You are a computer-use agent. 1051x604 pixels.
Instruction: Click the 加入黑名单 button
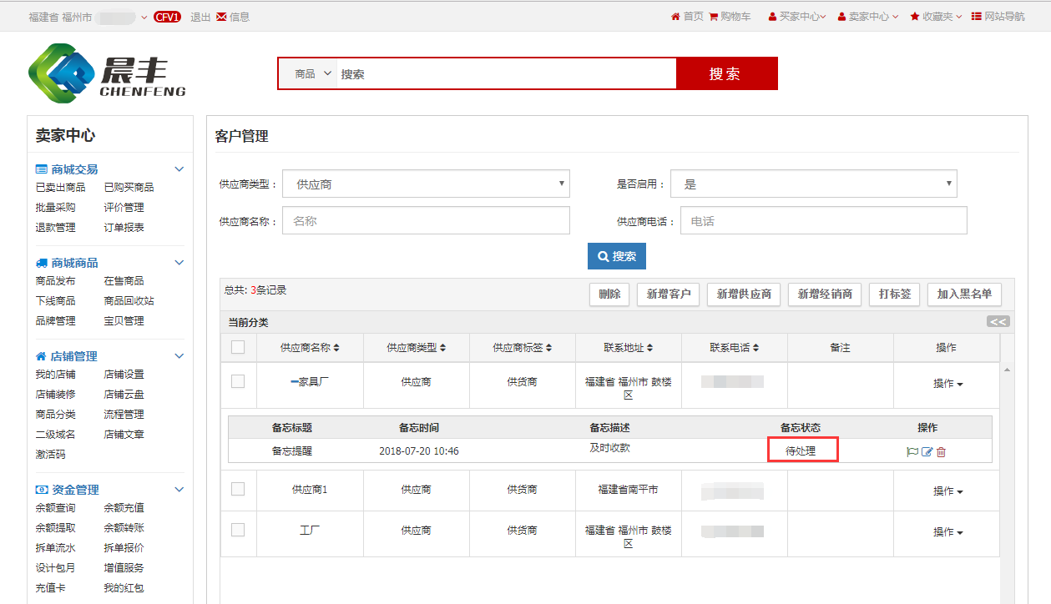pyautogui.click(x=964, y=294)
